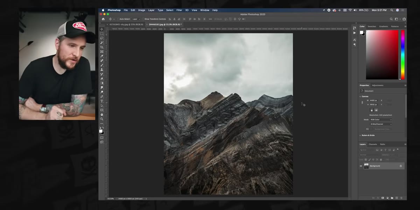Select the Eraser tool
The width and height of the screenshot is (420, 210).
tap(102, 79)
